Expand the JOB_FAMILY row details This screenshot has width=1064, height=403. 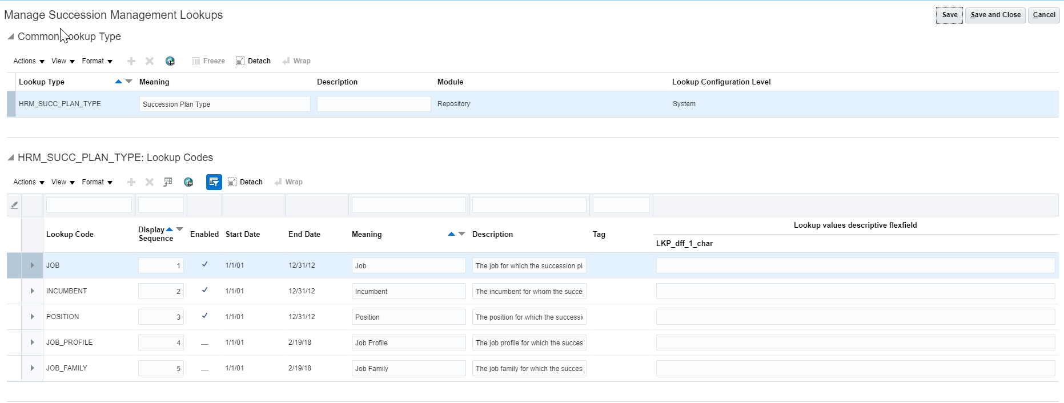pos(32,368)
